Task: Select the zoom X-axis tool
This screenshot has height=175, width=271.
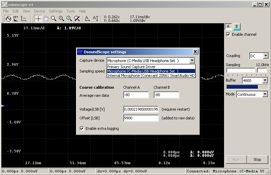Action: [61, 19]
